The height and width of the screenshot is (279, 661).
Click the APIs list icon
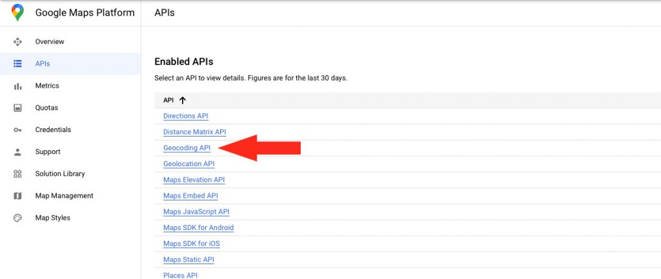tap(17, 64)
